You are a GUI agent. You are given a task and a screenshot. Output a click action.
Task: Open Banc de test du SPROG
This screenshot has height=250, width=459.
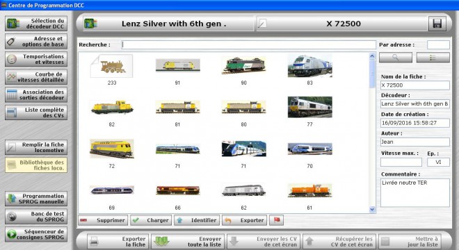36,217
